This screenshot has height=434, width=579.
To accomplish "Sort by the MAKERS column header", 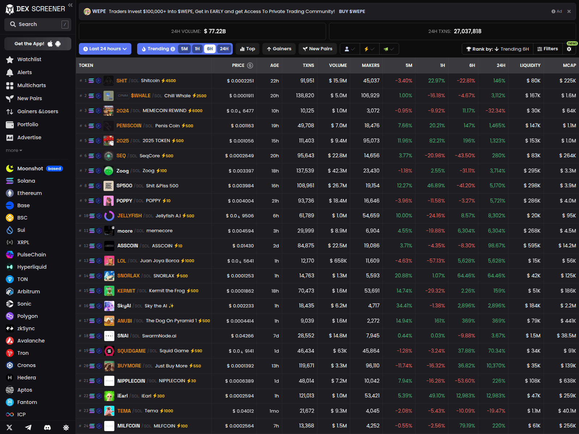I will tap(371, 65).
